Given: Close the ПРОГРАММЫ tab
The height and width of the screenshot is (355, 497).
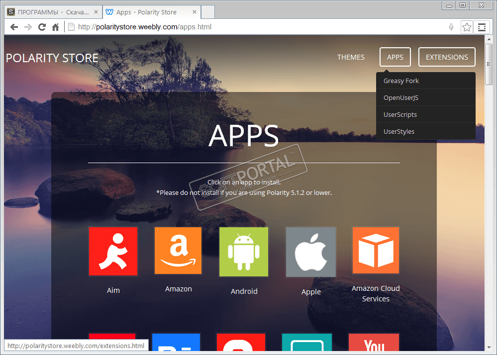Looking at the screenshot, I should (96, 12).
